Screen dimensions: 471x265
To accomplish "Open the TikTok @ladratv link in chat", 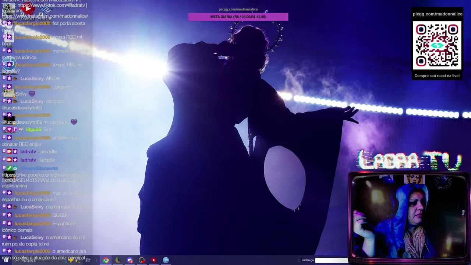I will (52, 6).
